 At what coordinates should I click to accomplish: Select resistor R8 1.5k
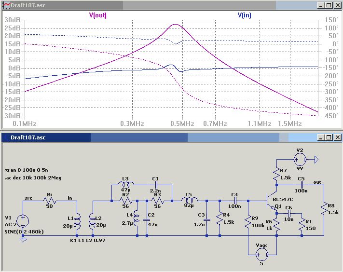(x=324, y=208)
